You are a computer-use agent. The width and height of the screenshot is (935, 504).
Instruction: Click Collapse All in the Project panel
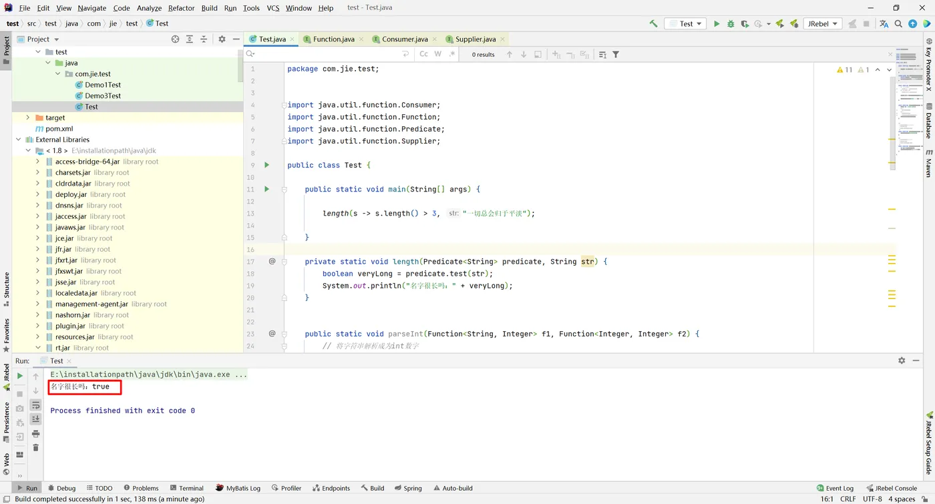tap(204, 39)
